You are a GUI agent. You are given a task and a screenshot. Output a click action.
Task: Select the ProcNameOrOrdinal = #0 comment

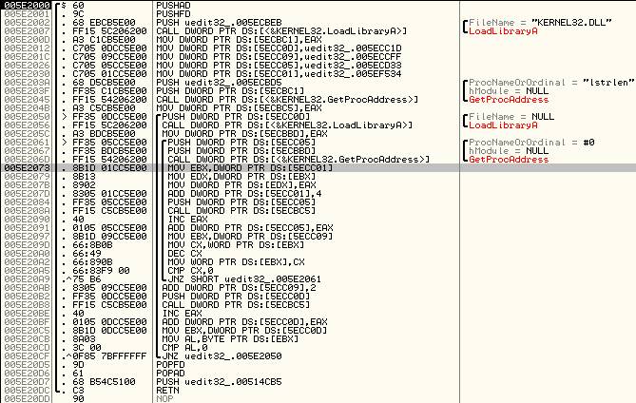pos(519,142)
